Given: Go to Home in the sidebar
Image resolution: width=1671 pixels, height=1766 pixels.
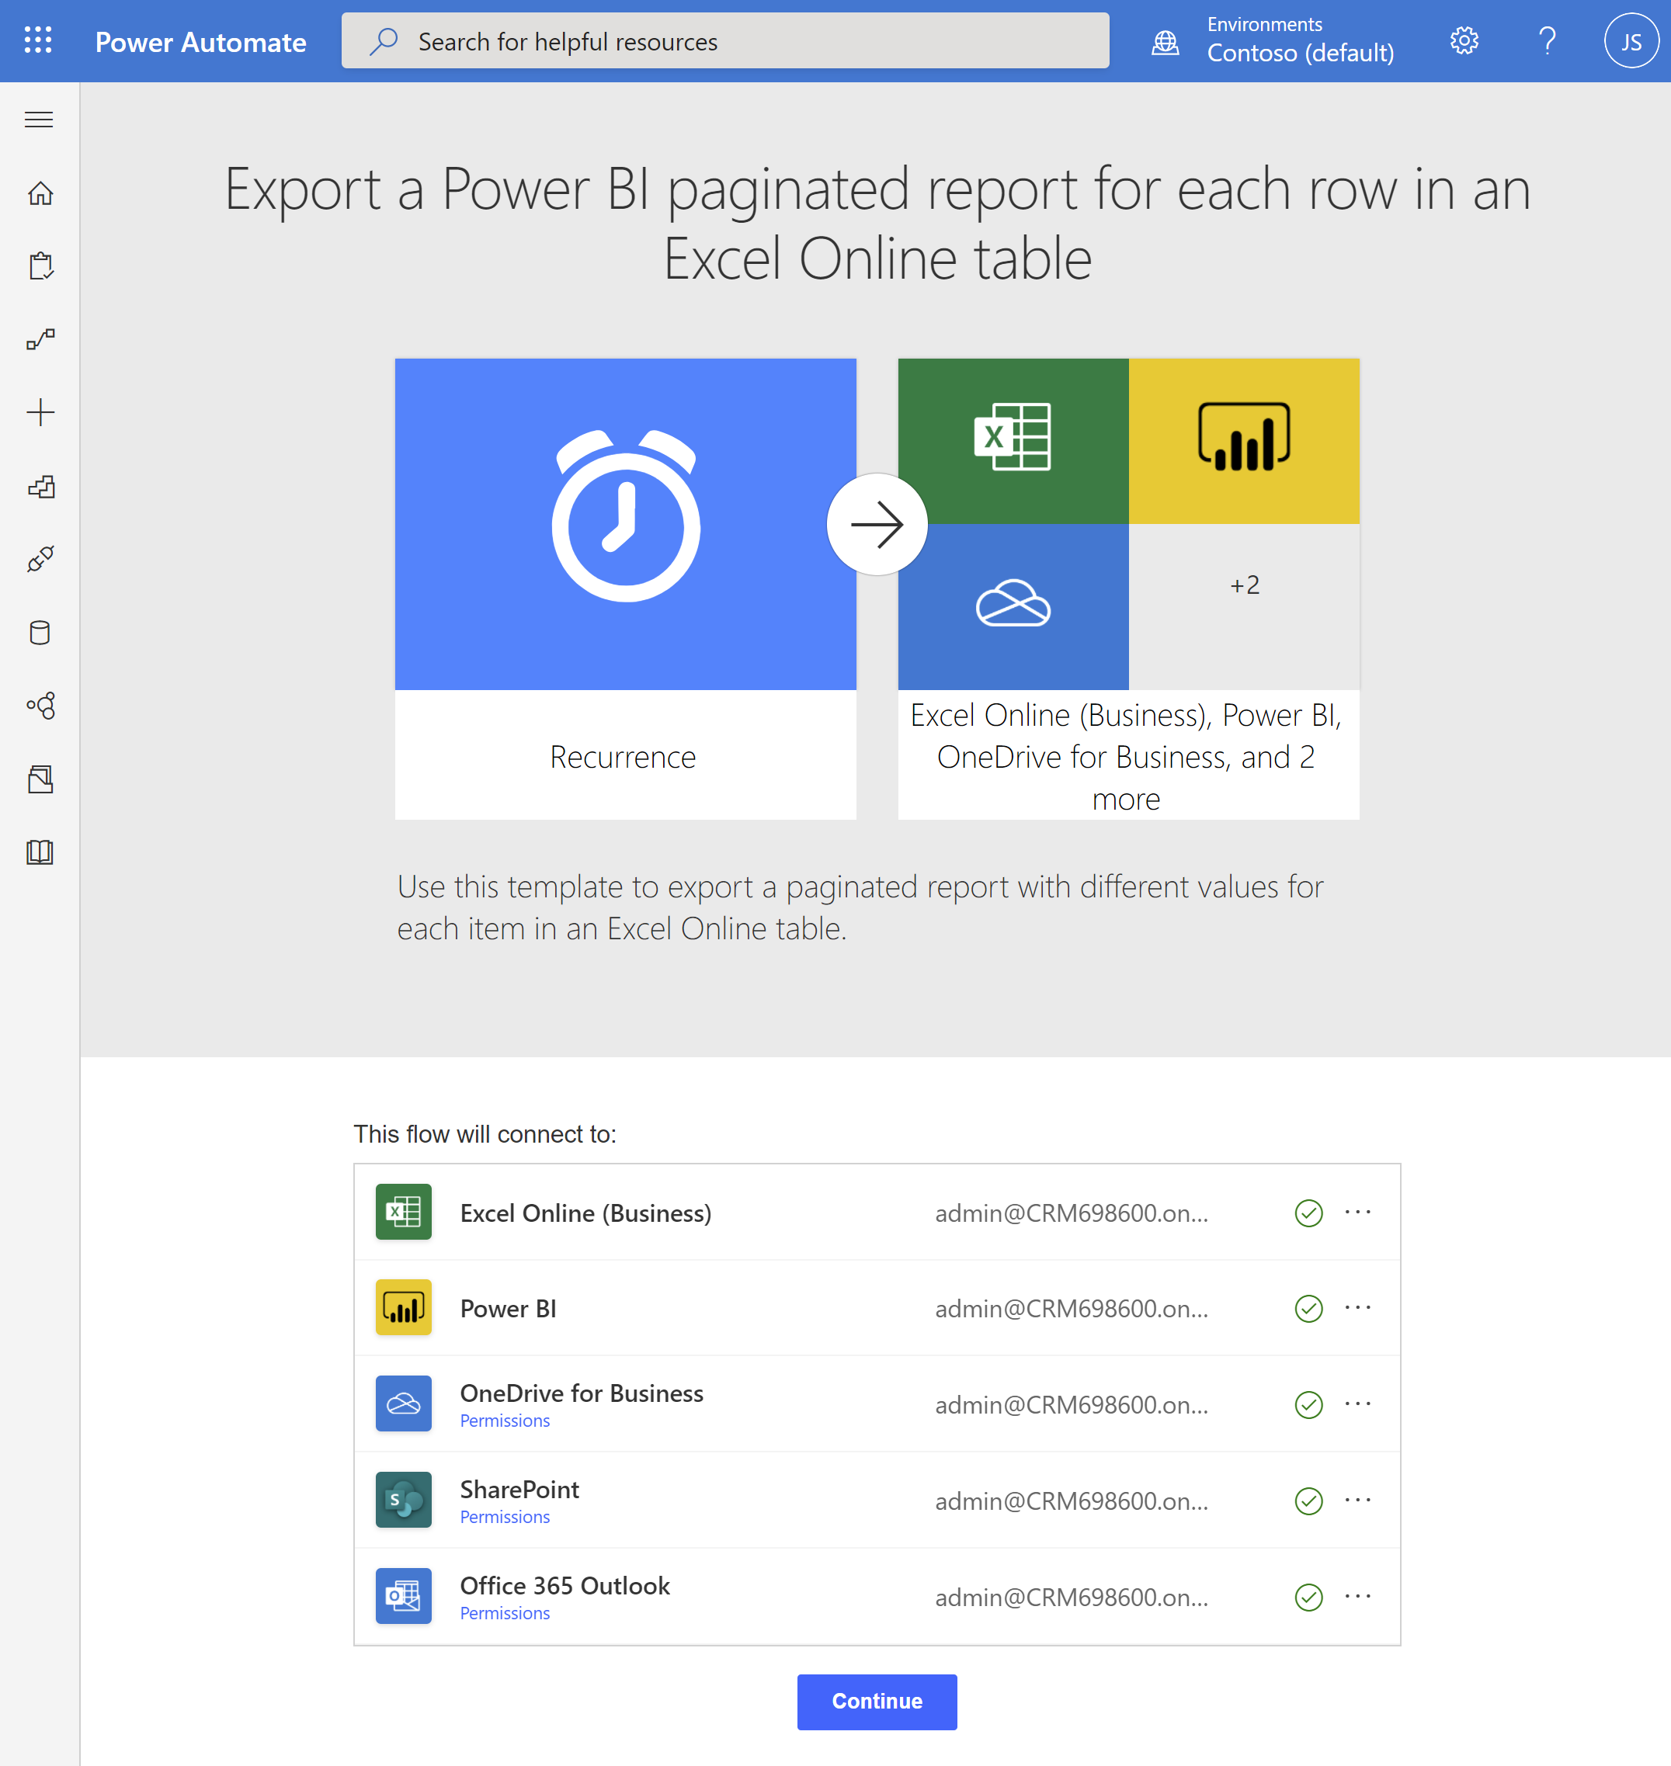Looking at the screenshot, I should pyautogui.click(x=40, y=193).
